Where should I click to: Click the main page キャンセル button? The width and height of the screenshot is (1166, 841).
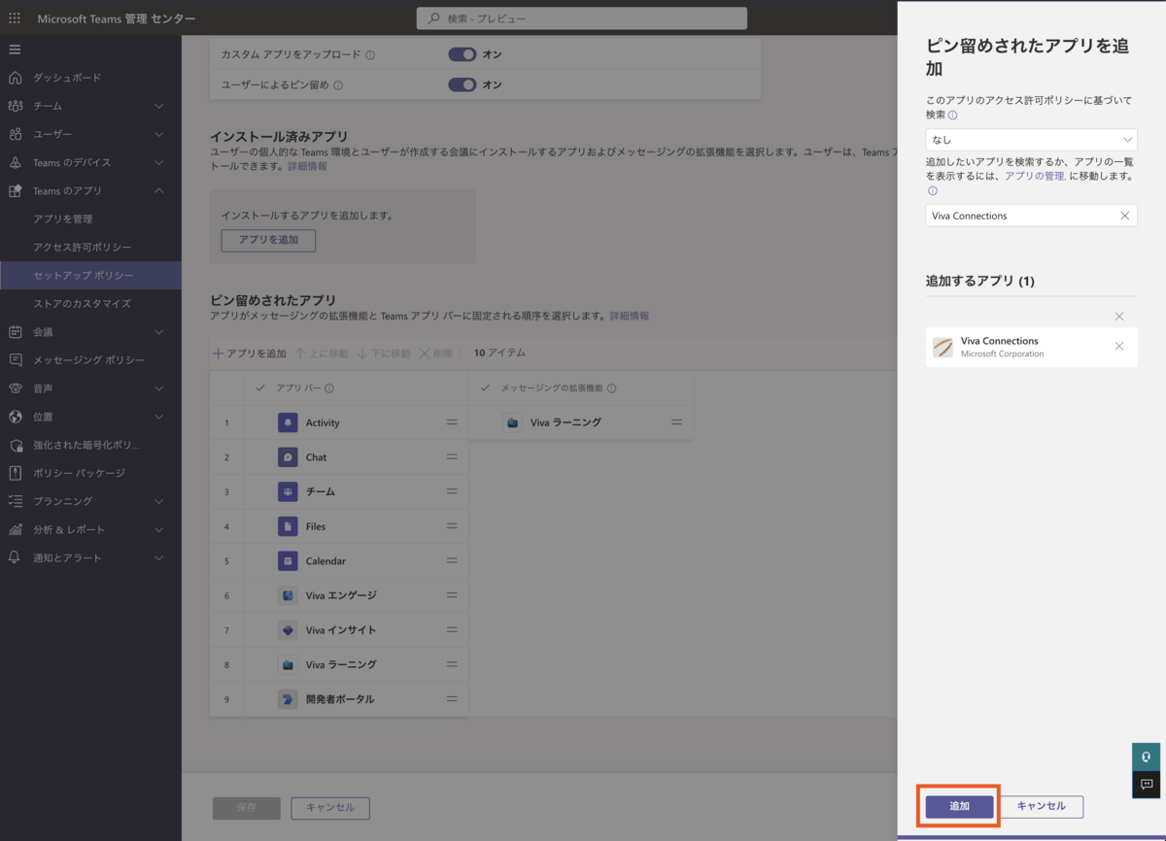329,808
